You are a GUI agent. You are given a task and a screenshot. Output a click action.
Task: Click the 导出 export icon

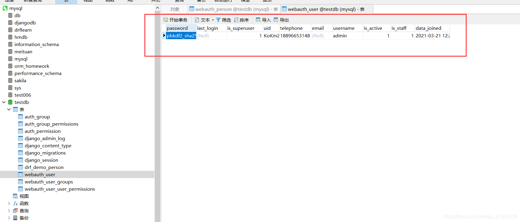tap(276, 20)
